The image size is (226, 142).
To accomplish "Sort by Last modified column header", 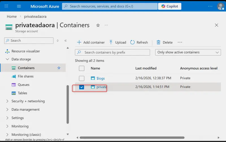I will point(146,68).
